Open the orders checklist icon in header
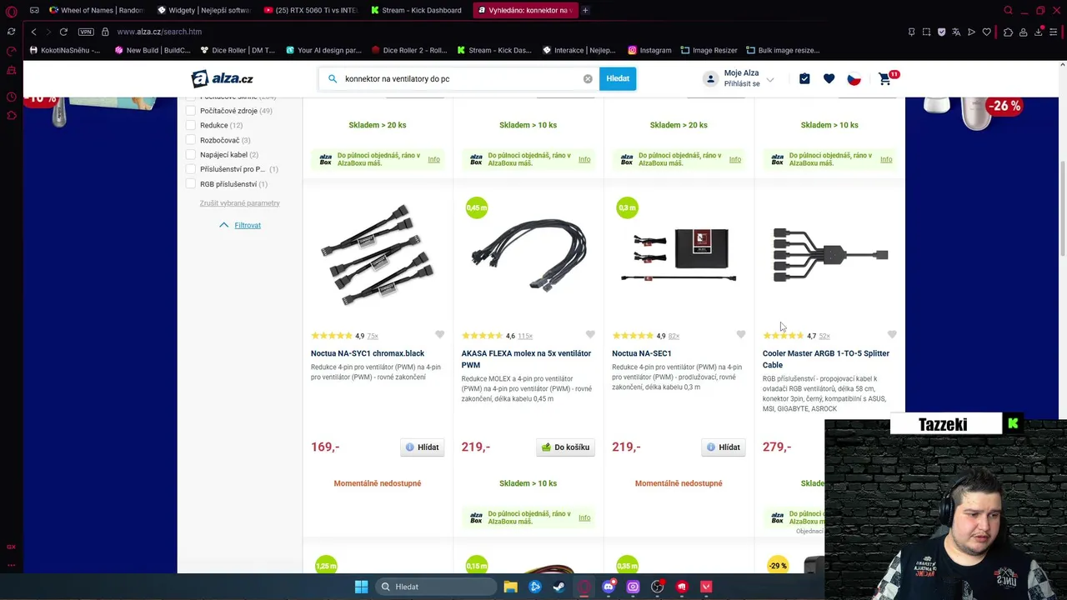Screen dimensions: 1067x600 [804, 78]
